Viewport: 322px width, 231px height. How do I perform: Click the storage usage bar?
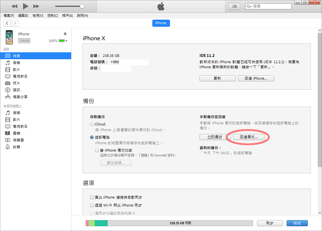pos(170,223)
